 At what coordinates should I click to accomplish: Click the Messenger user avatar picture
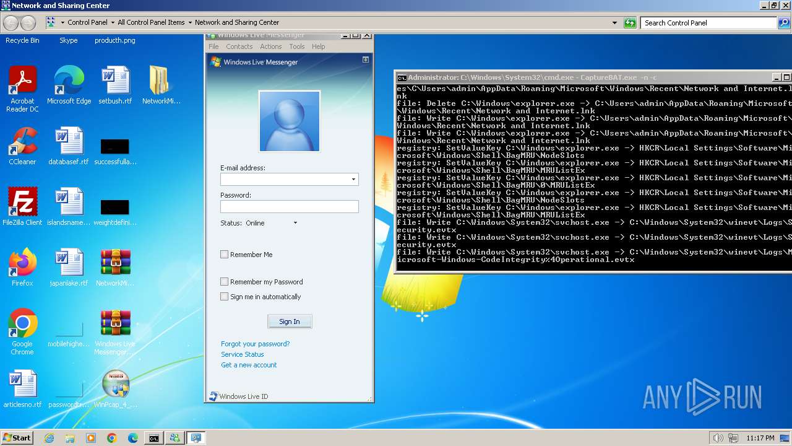point(290,121)
